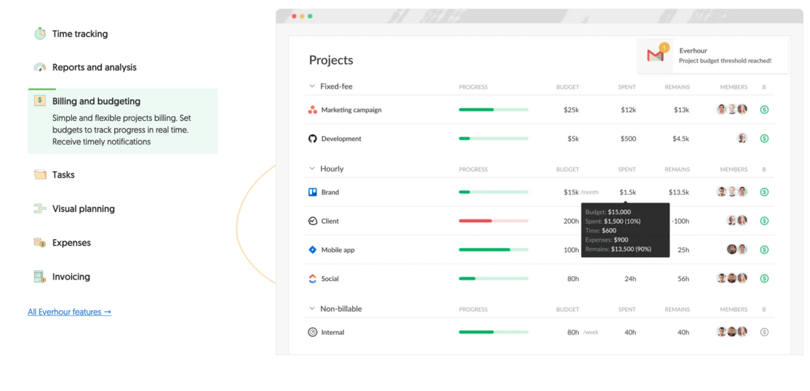
Task: Open the Mobile app project
Action: tap(337, 250)
